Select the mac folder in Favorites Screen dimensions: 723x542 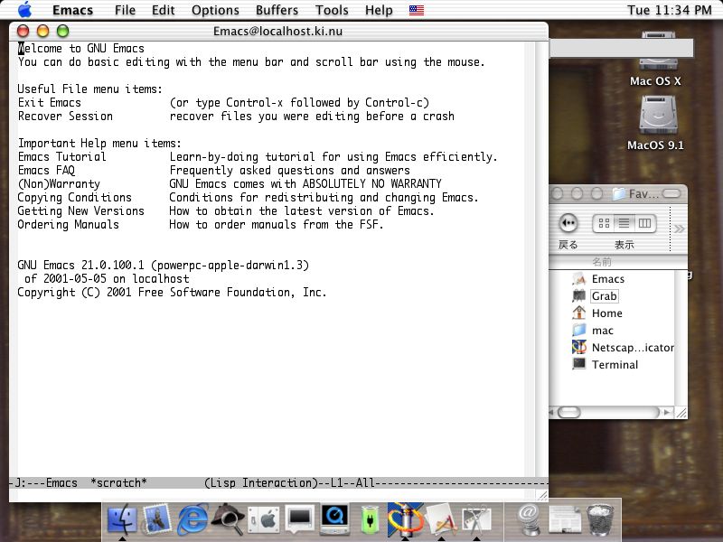click(602, 331)
